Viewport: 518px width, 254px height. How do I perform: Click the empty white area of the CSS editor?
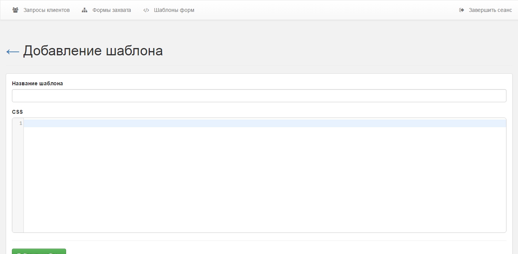coord(264,181)
